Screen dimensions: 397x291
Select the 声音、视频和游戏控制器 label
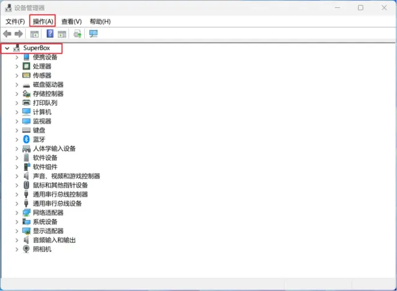[x=66, y=176]
